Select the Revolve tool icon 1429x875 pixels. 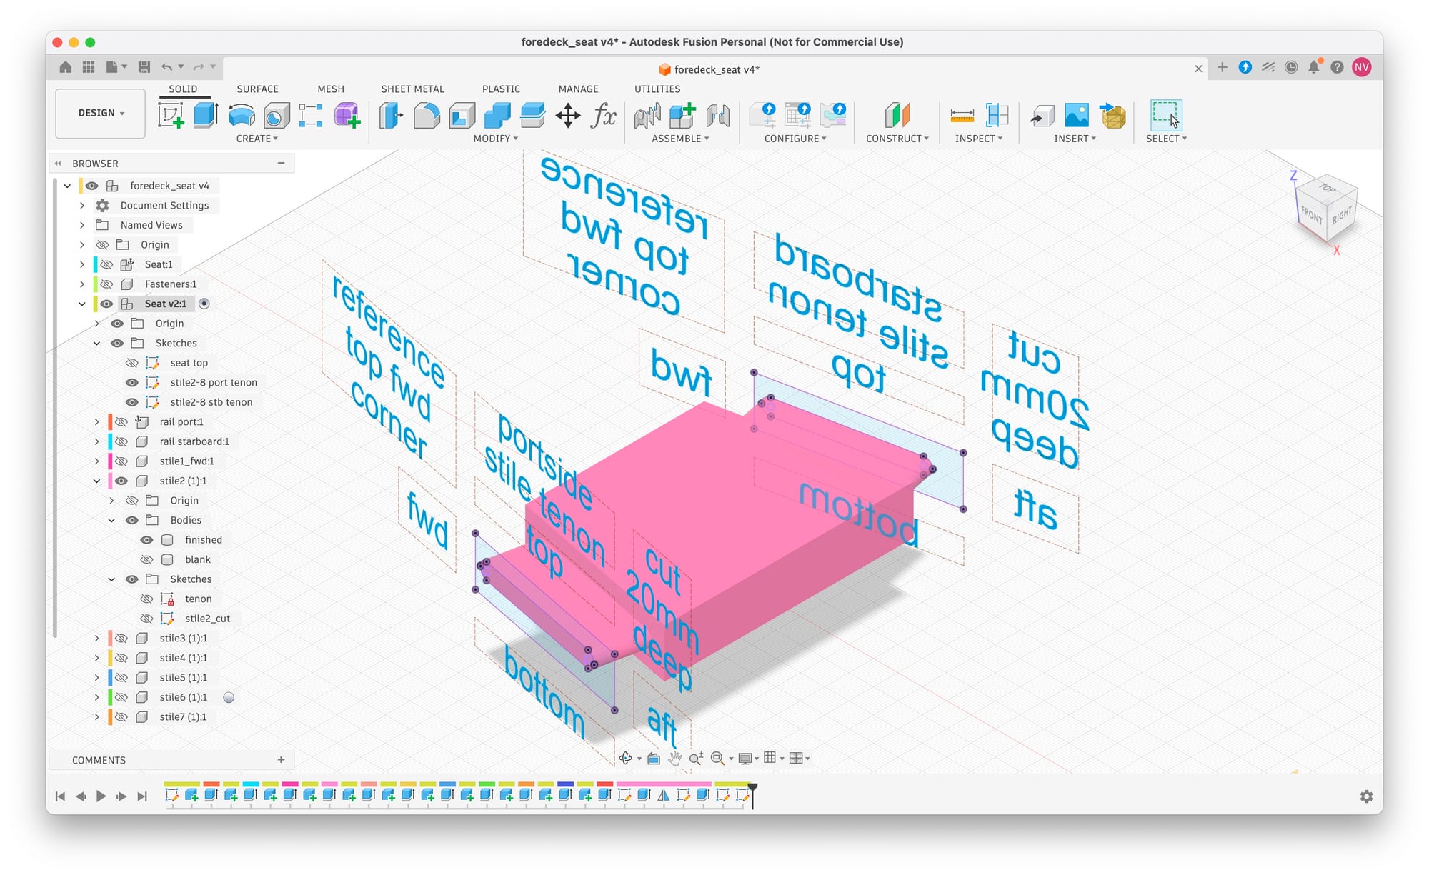242,115
